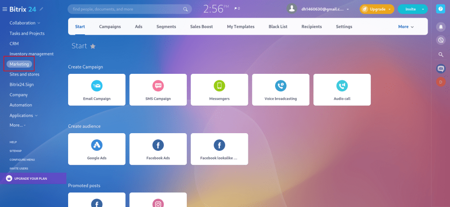Switch to the Ads tab
The image size is (450, 207).
[138, 27]
